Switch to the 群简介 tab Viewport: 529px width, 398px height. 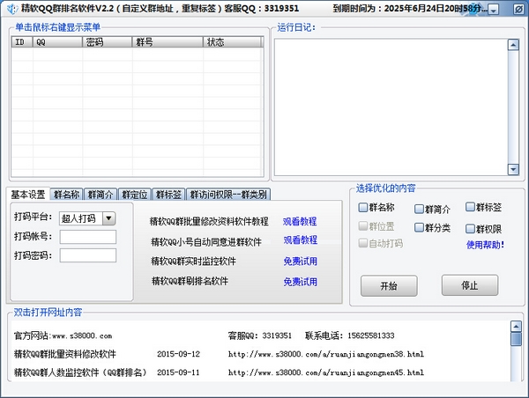(x=101, y=195)
